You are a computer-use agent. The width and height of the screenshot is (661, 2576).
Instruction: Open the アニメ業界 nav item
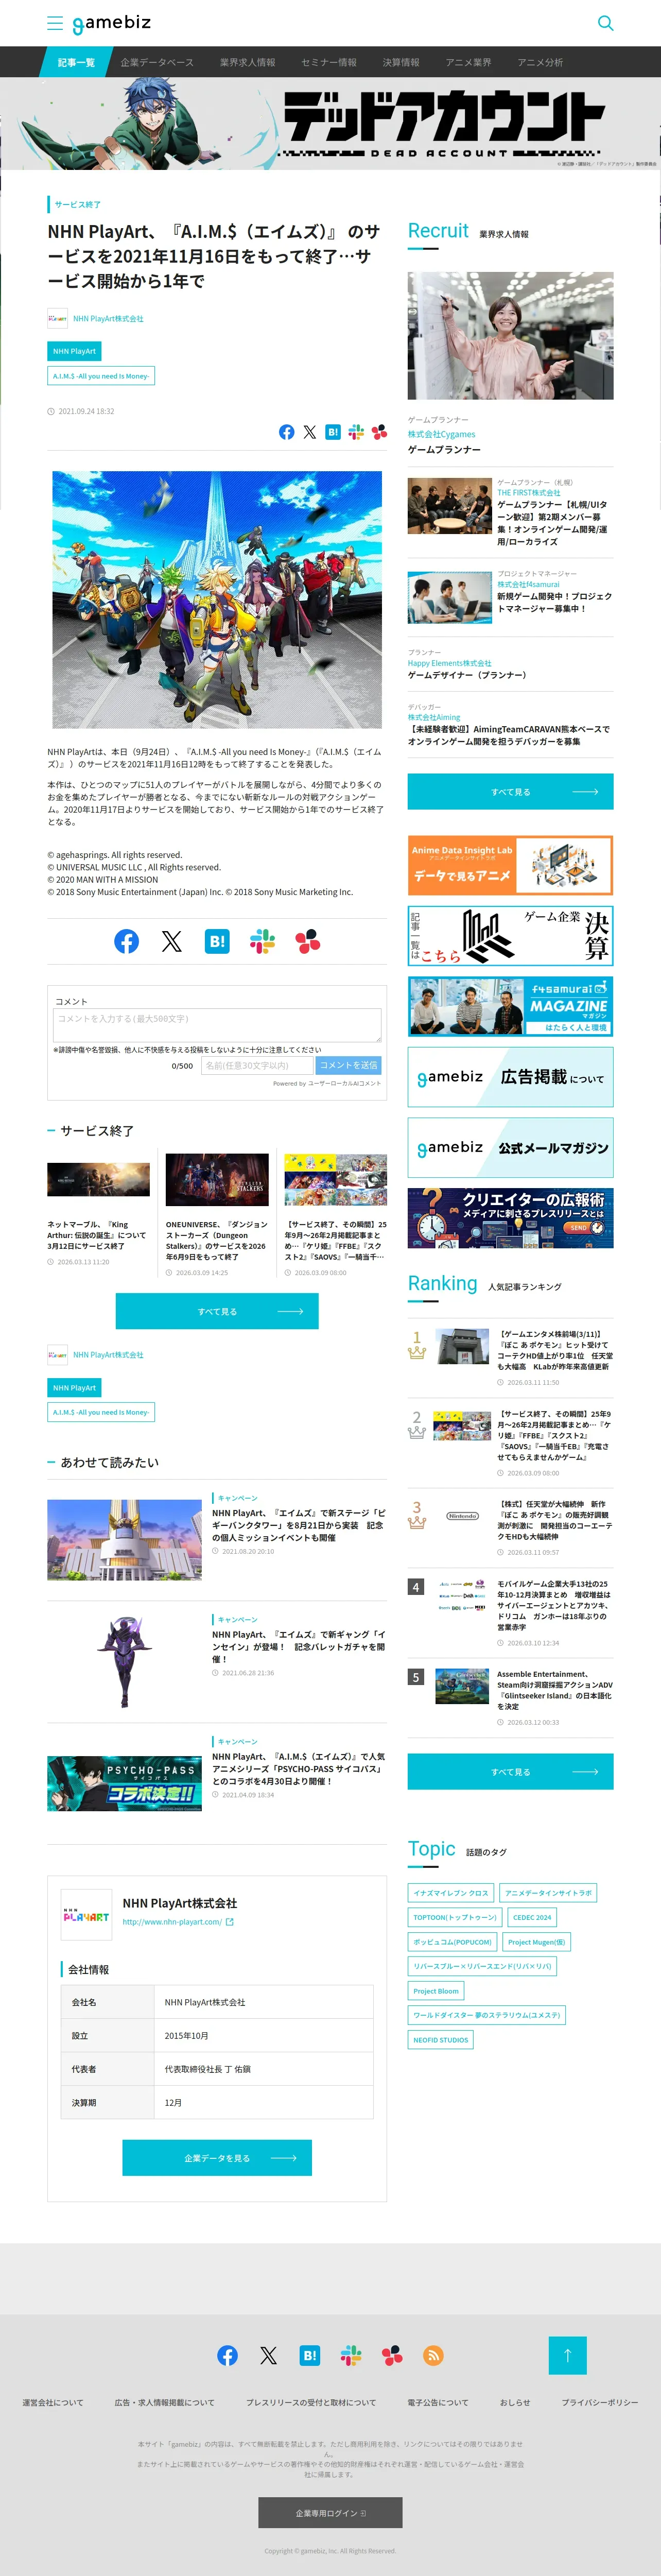coord(468,62)
